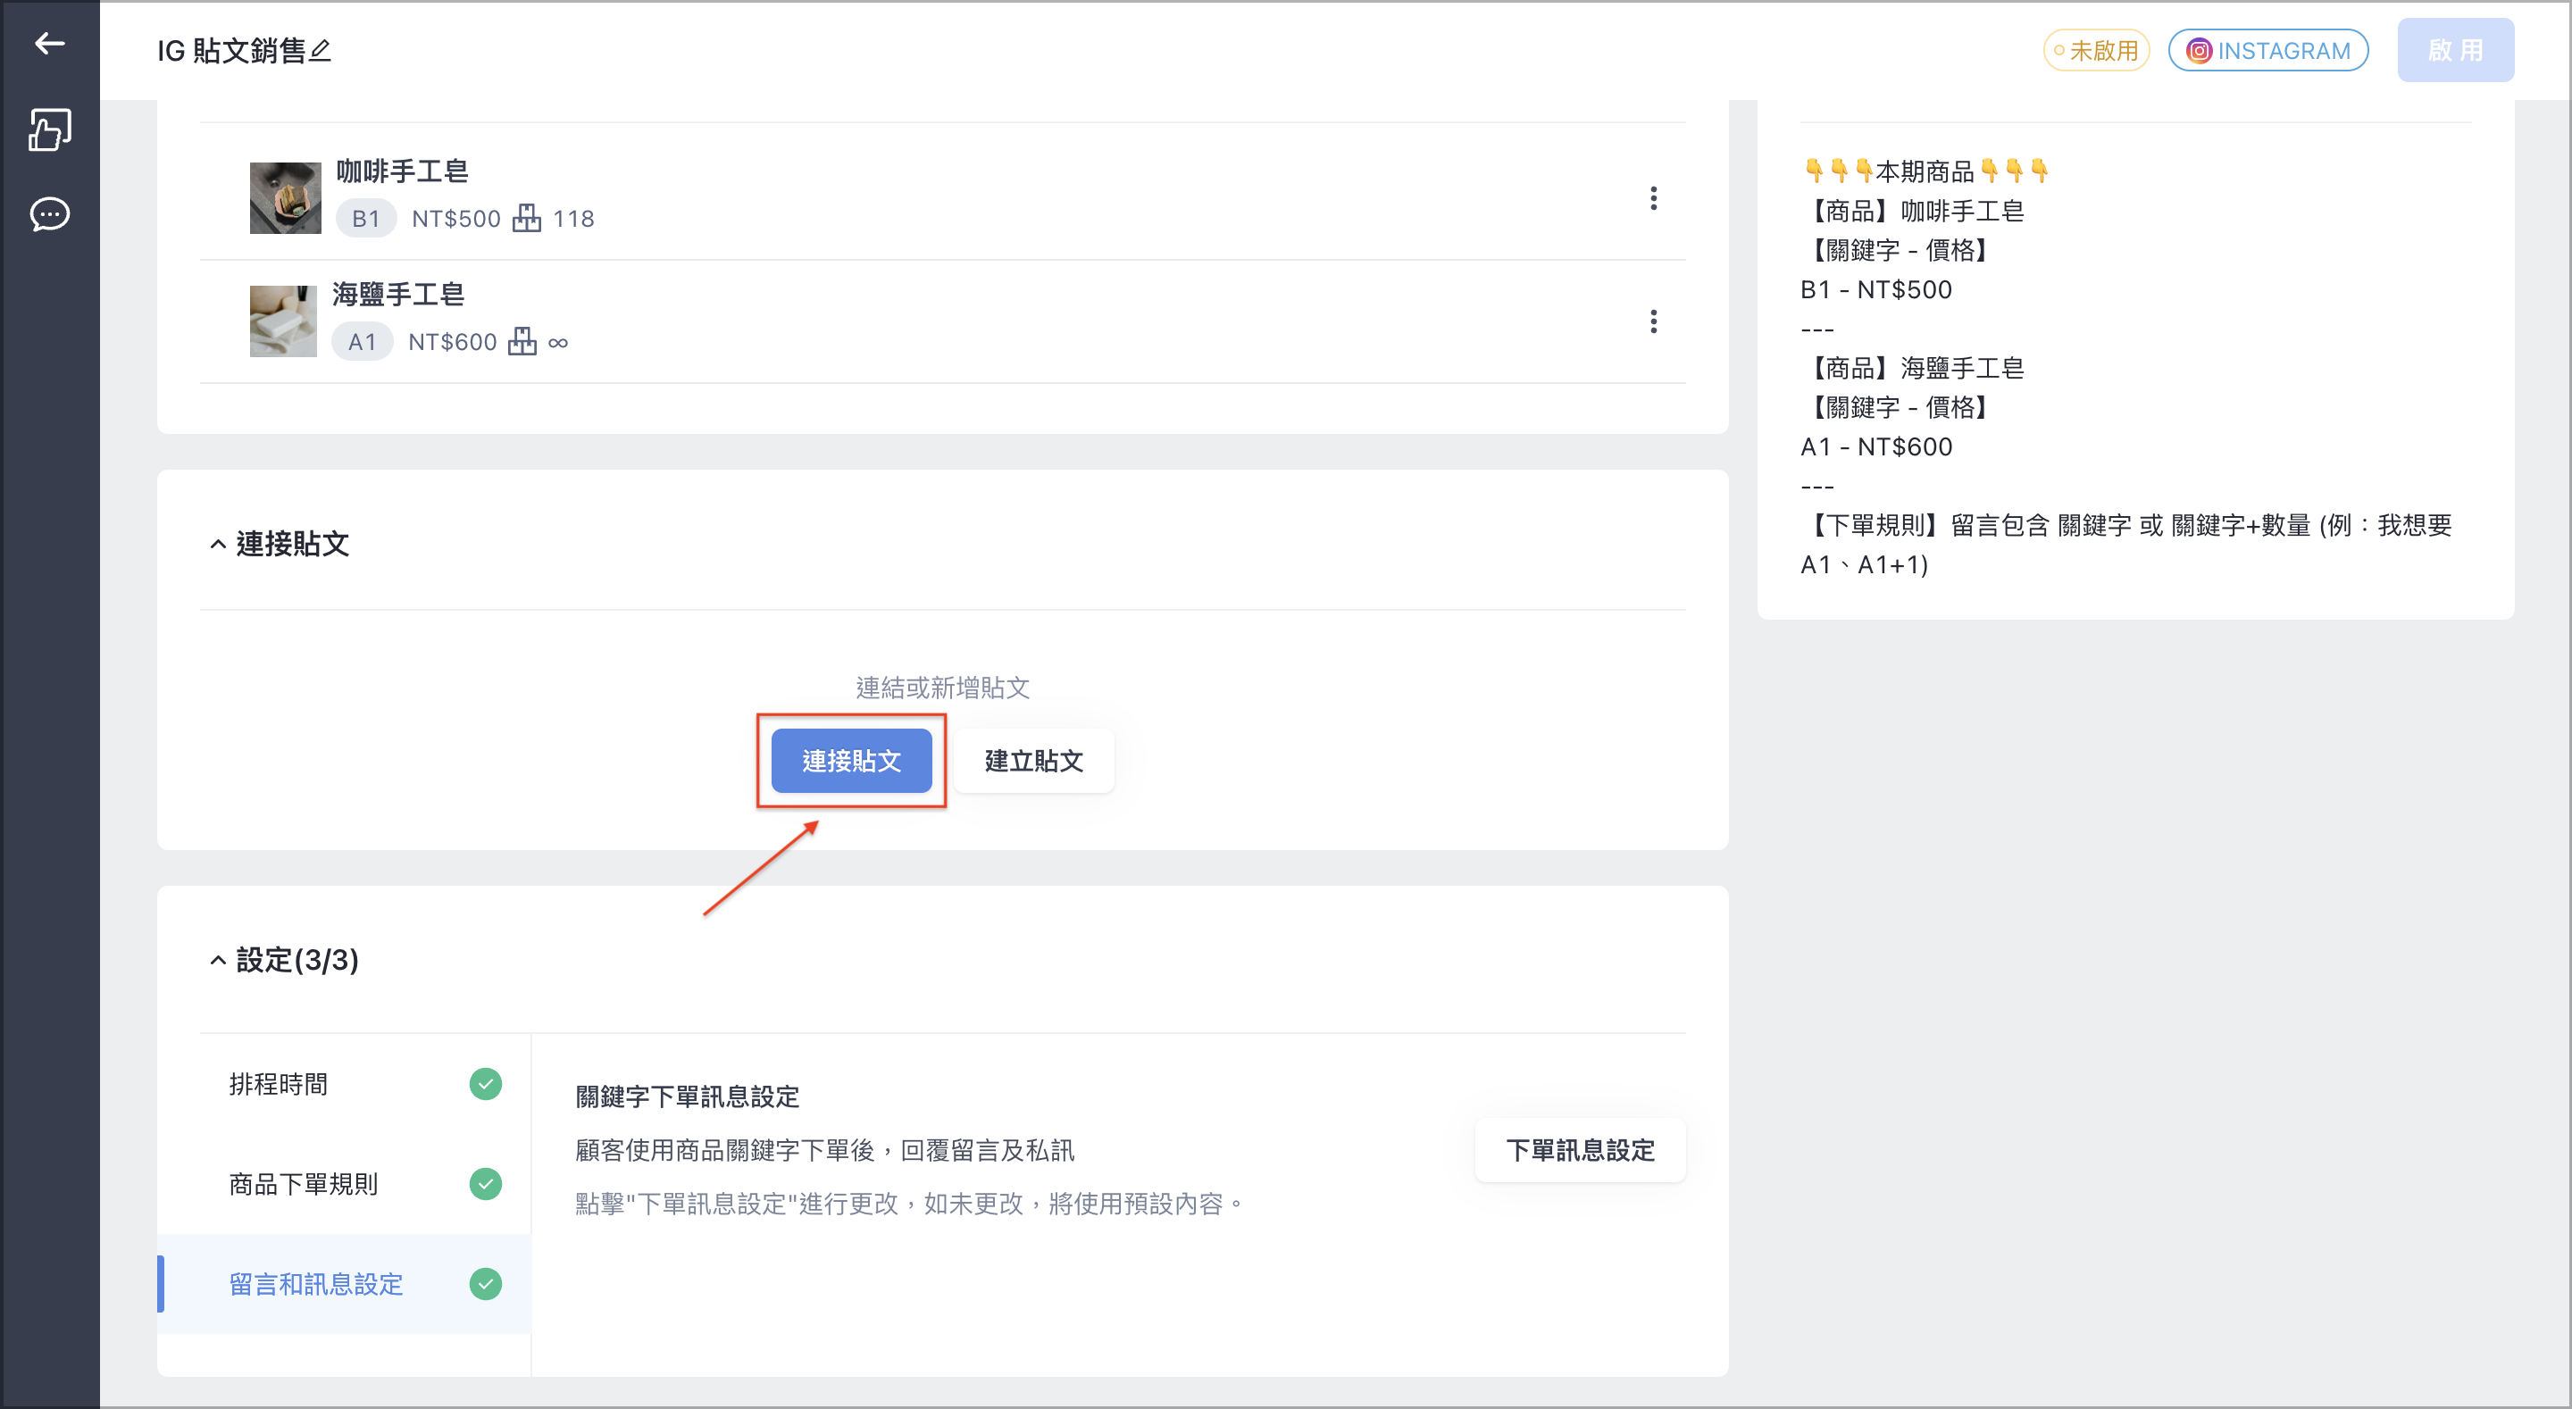Open 下單訊息設定 button
The width and height of the screenshot is (2572, 1409).
1580,1150
